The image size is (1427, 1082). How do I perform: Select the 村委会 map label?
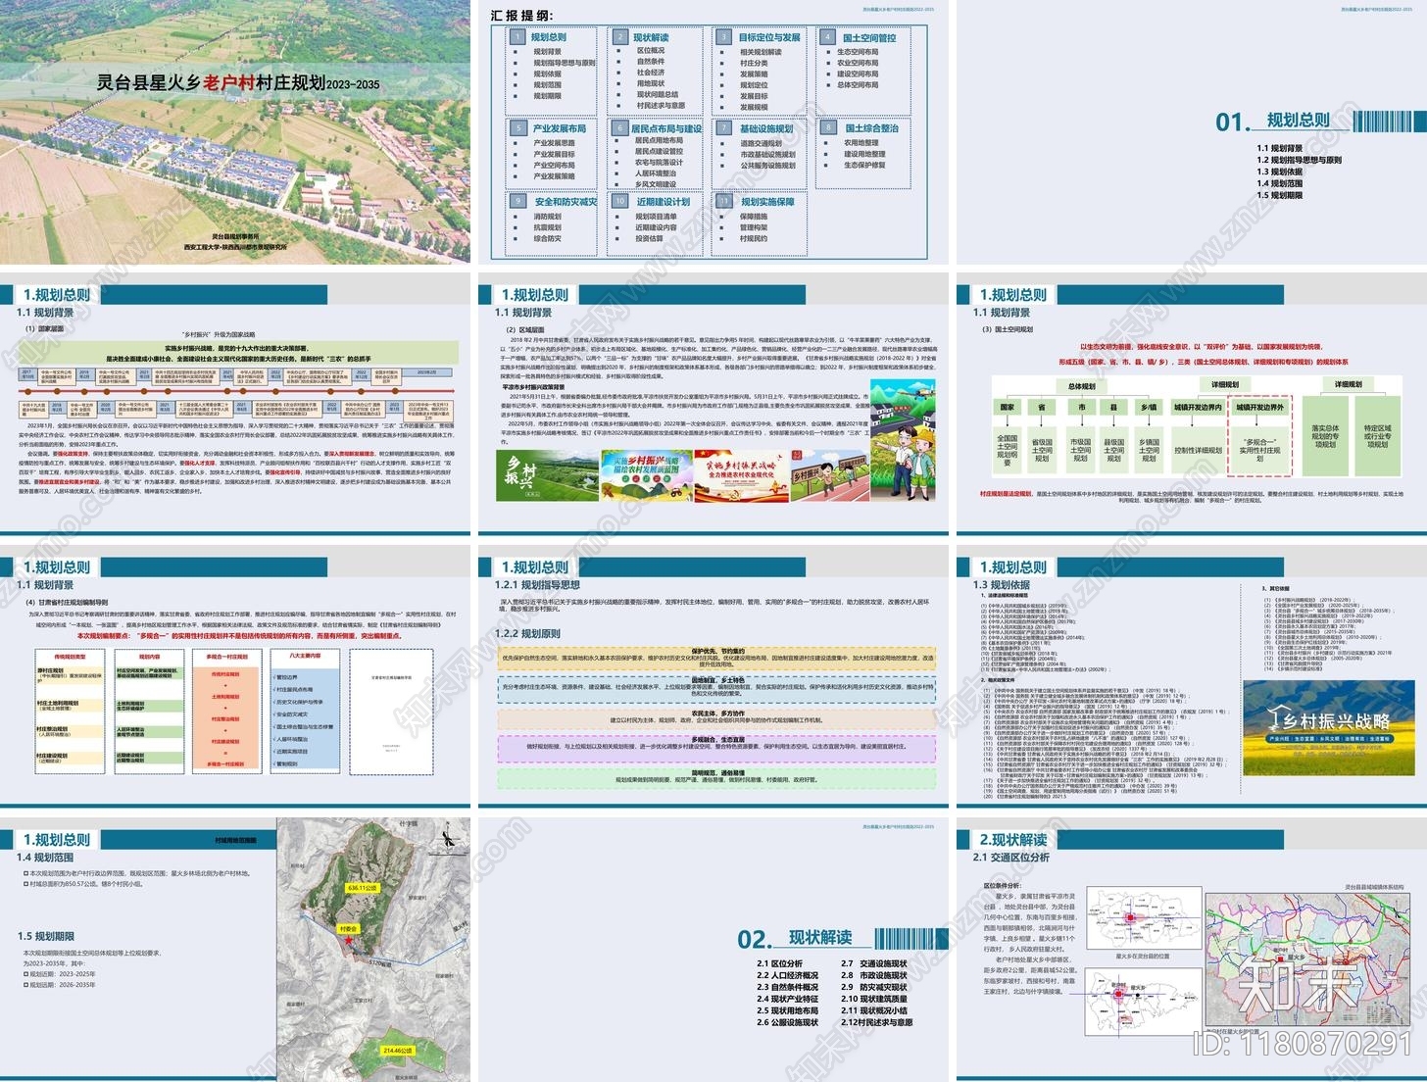348,928
